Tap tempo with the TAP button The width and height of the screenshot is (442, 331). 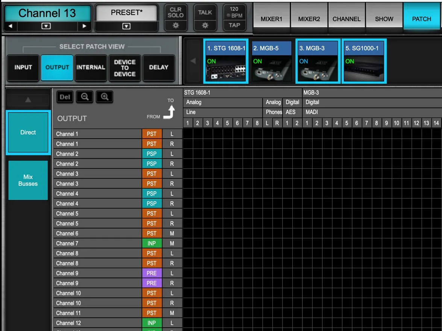coord(234,25)
